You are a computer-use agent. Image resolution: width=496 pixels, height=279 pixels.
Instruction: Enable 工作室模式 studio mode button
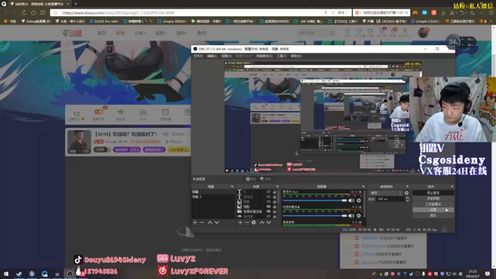tap(433, 204)
